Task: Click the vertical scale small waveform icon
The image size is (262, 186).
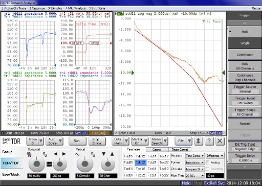Action: pyautogui.click(x=77, y=155)
